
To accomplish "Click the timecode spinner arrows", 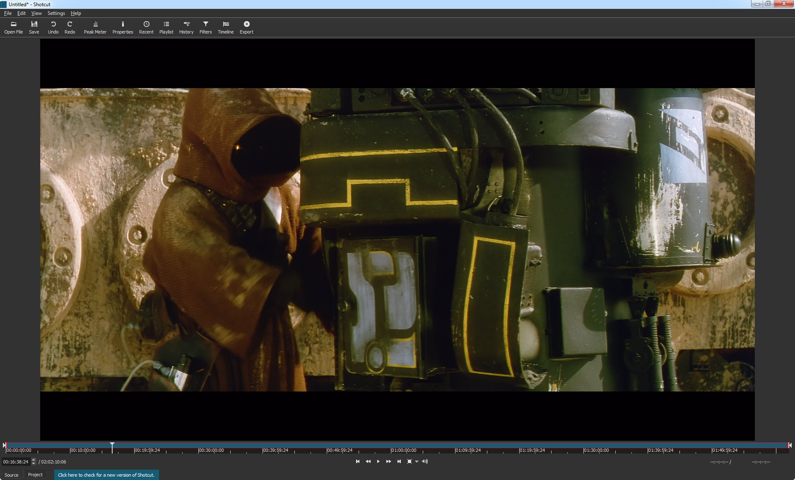I will (x=34, y=462).
